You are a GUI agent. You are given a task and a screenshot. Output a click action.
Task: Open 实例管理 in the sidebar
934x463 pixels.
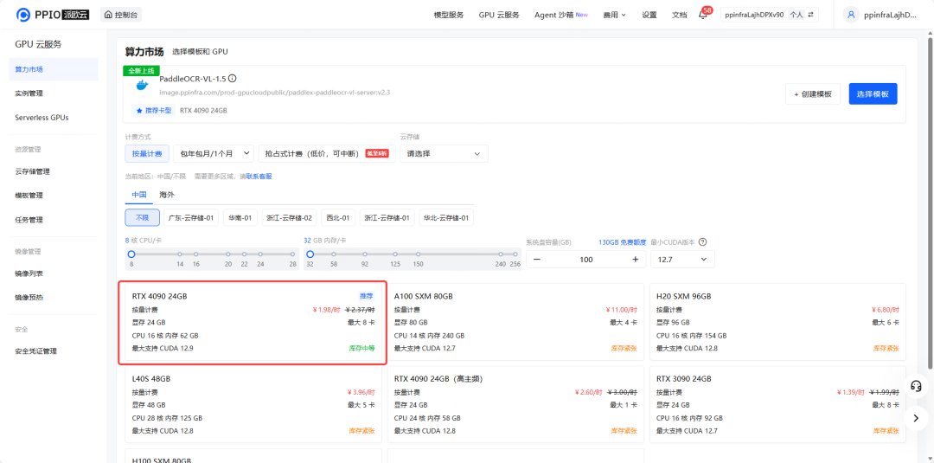click(29, 93)
